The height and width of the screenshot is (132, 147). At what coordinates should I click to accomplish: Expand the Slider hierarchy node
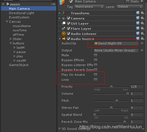(11, 39)
